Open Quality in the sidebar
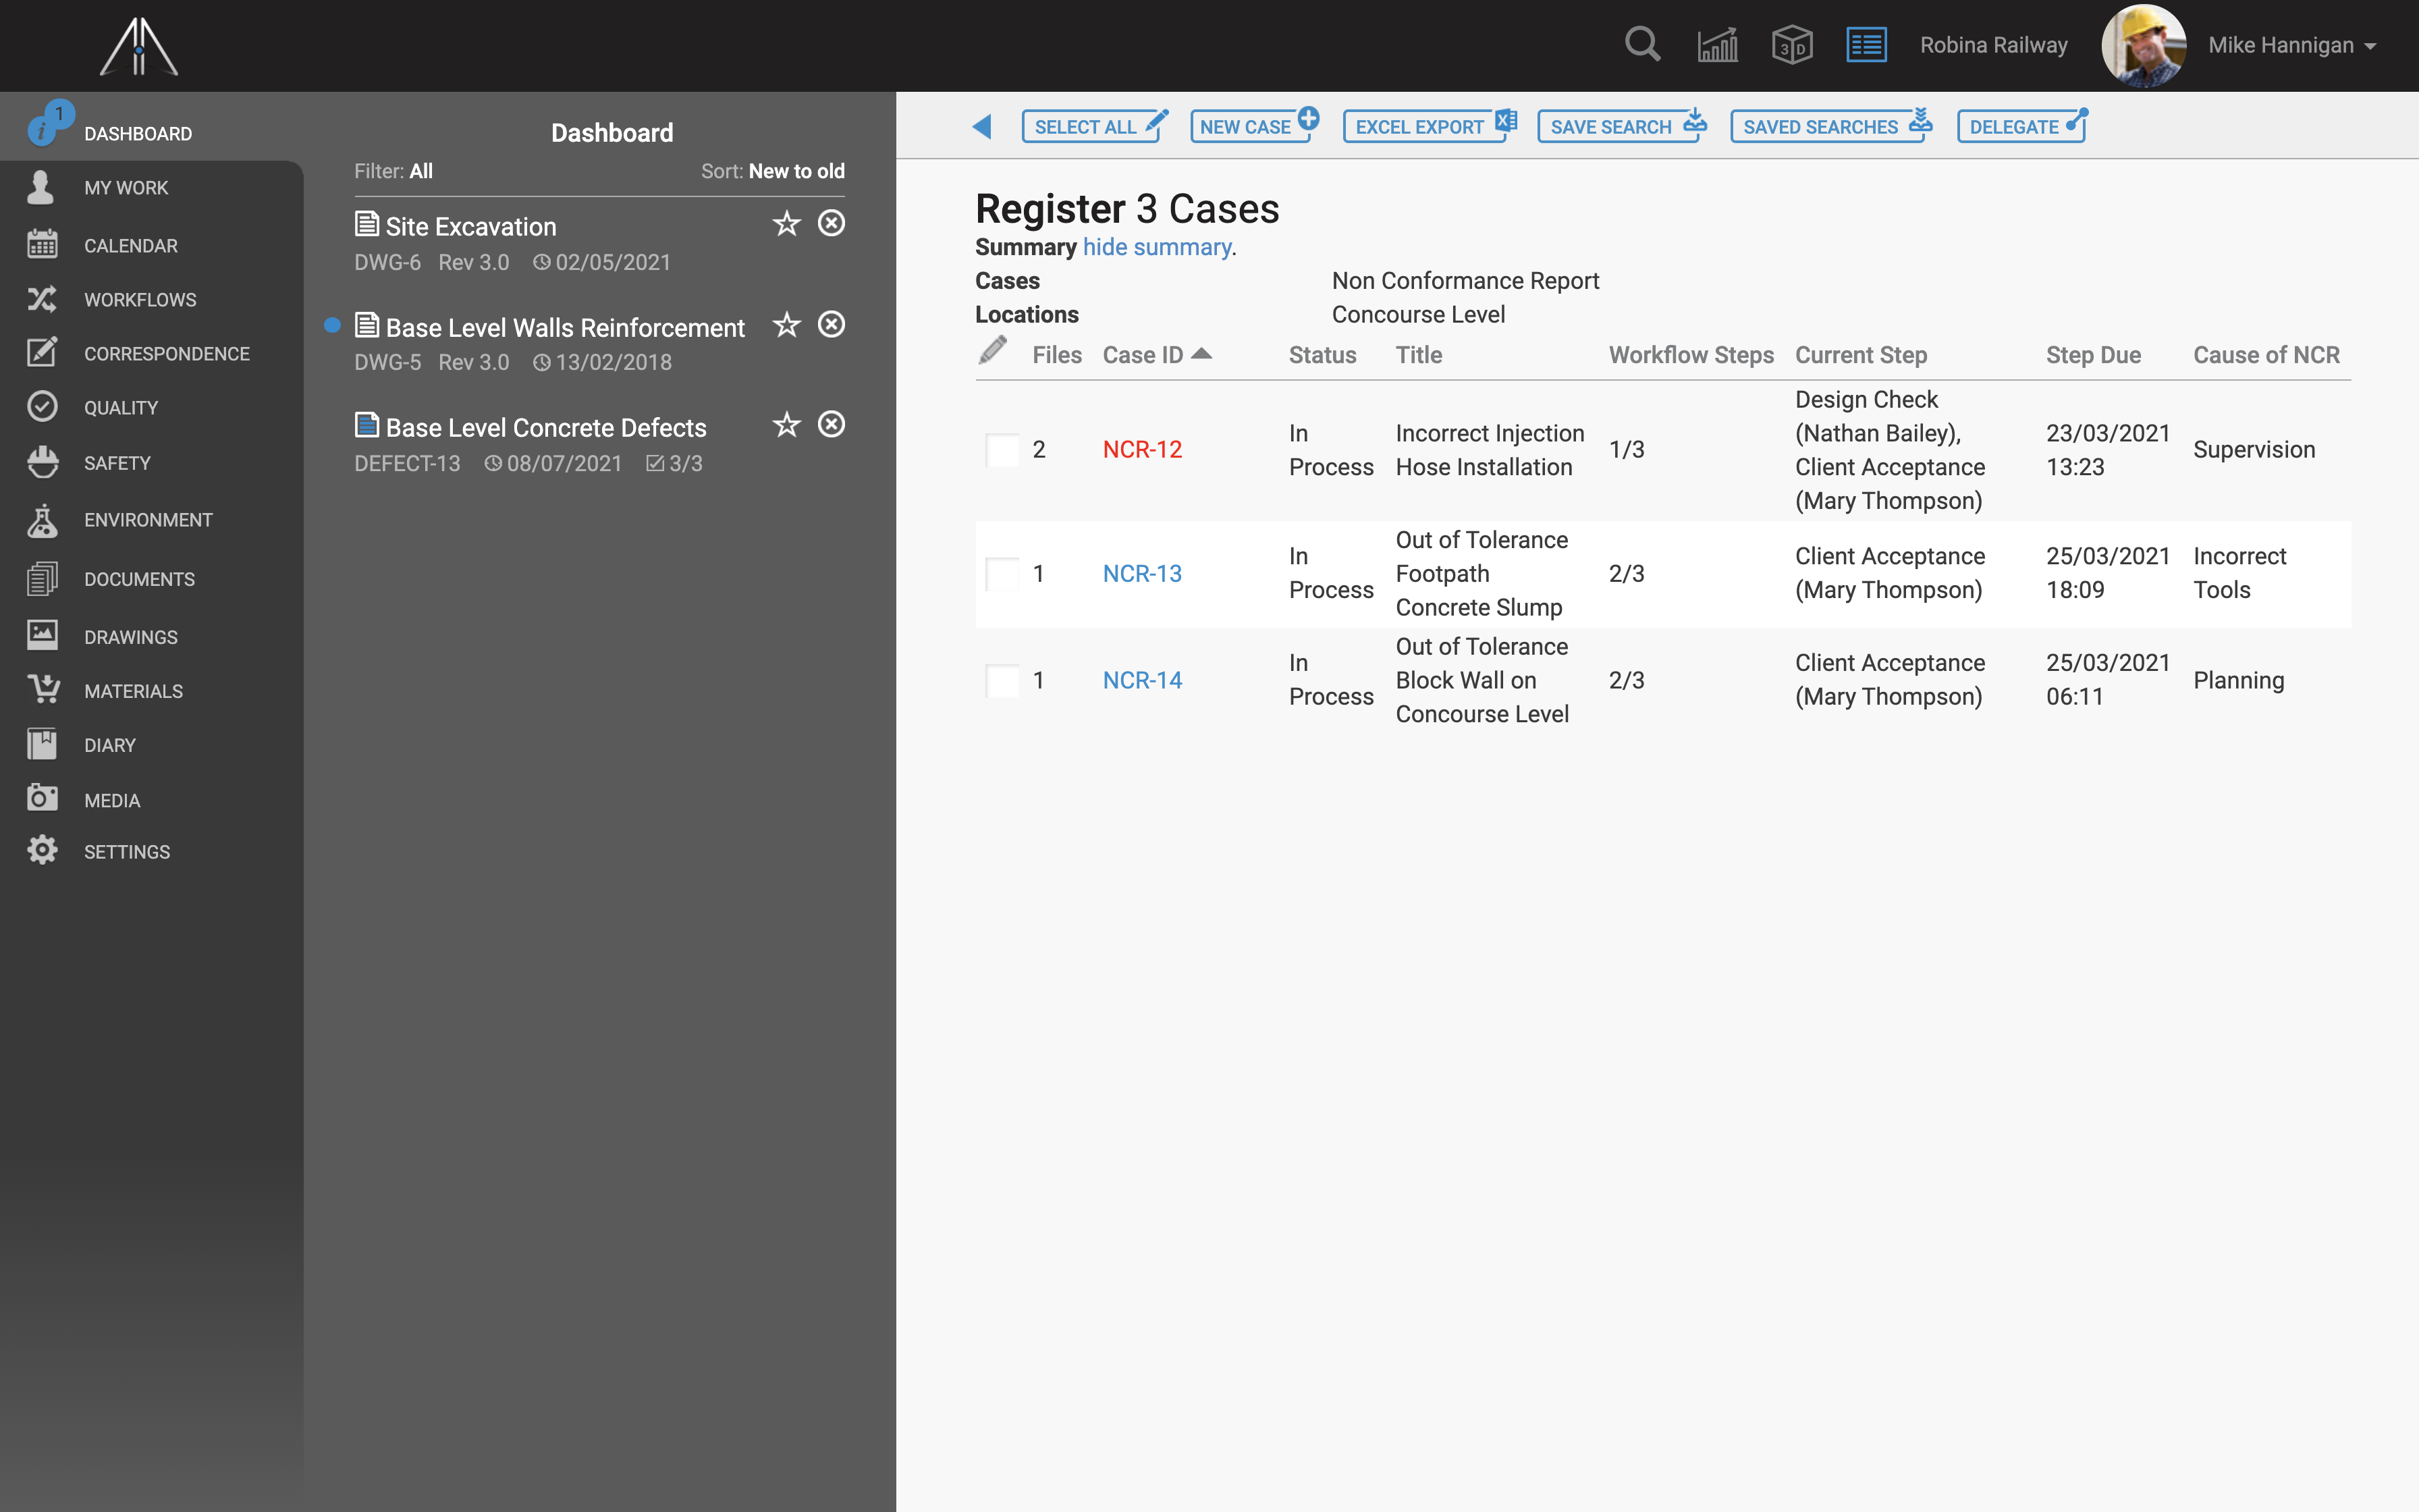 click(121, 408)
